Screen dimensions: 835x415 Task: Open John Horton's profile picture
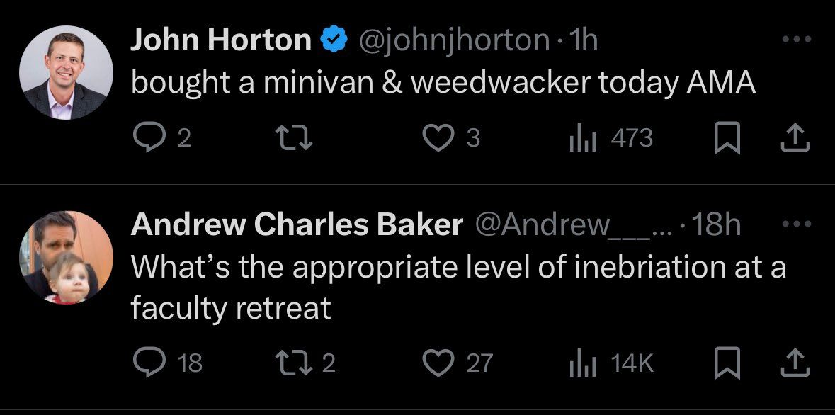[67, 73]
